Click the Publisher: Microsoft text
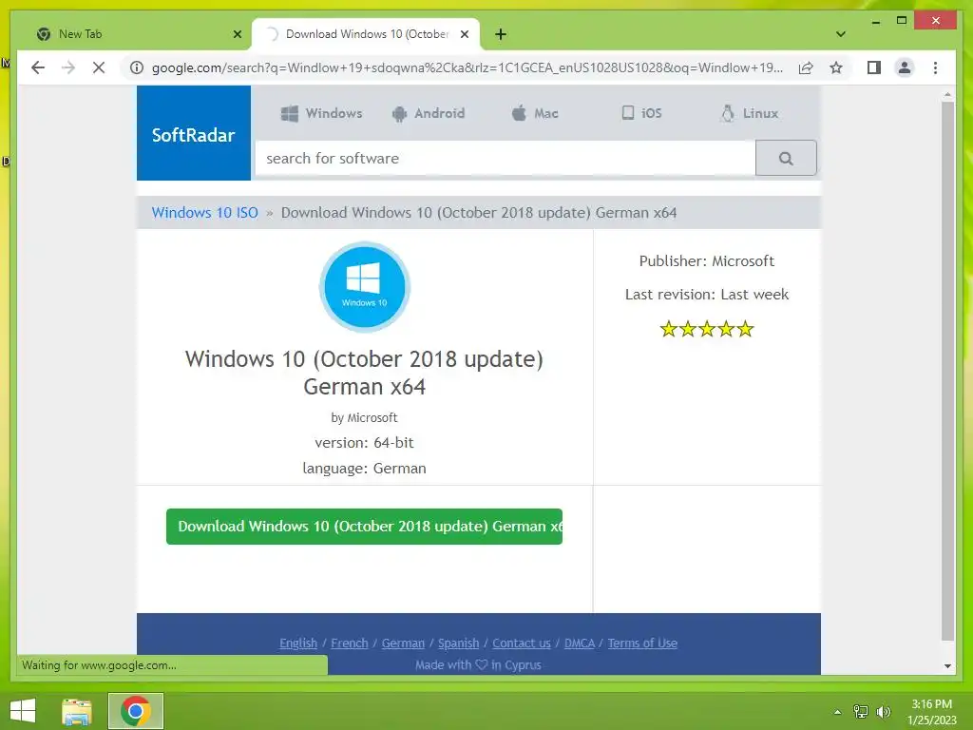 click(707, 261)
